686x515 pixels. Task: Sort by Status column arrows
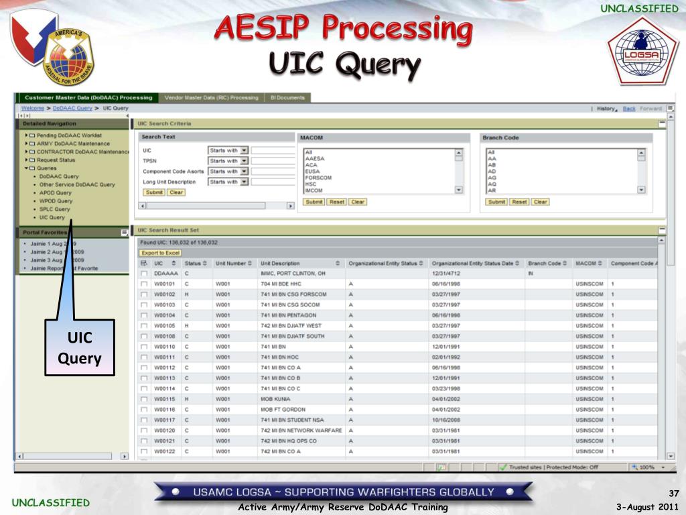(204, 263)
